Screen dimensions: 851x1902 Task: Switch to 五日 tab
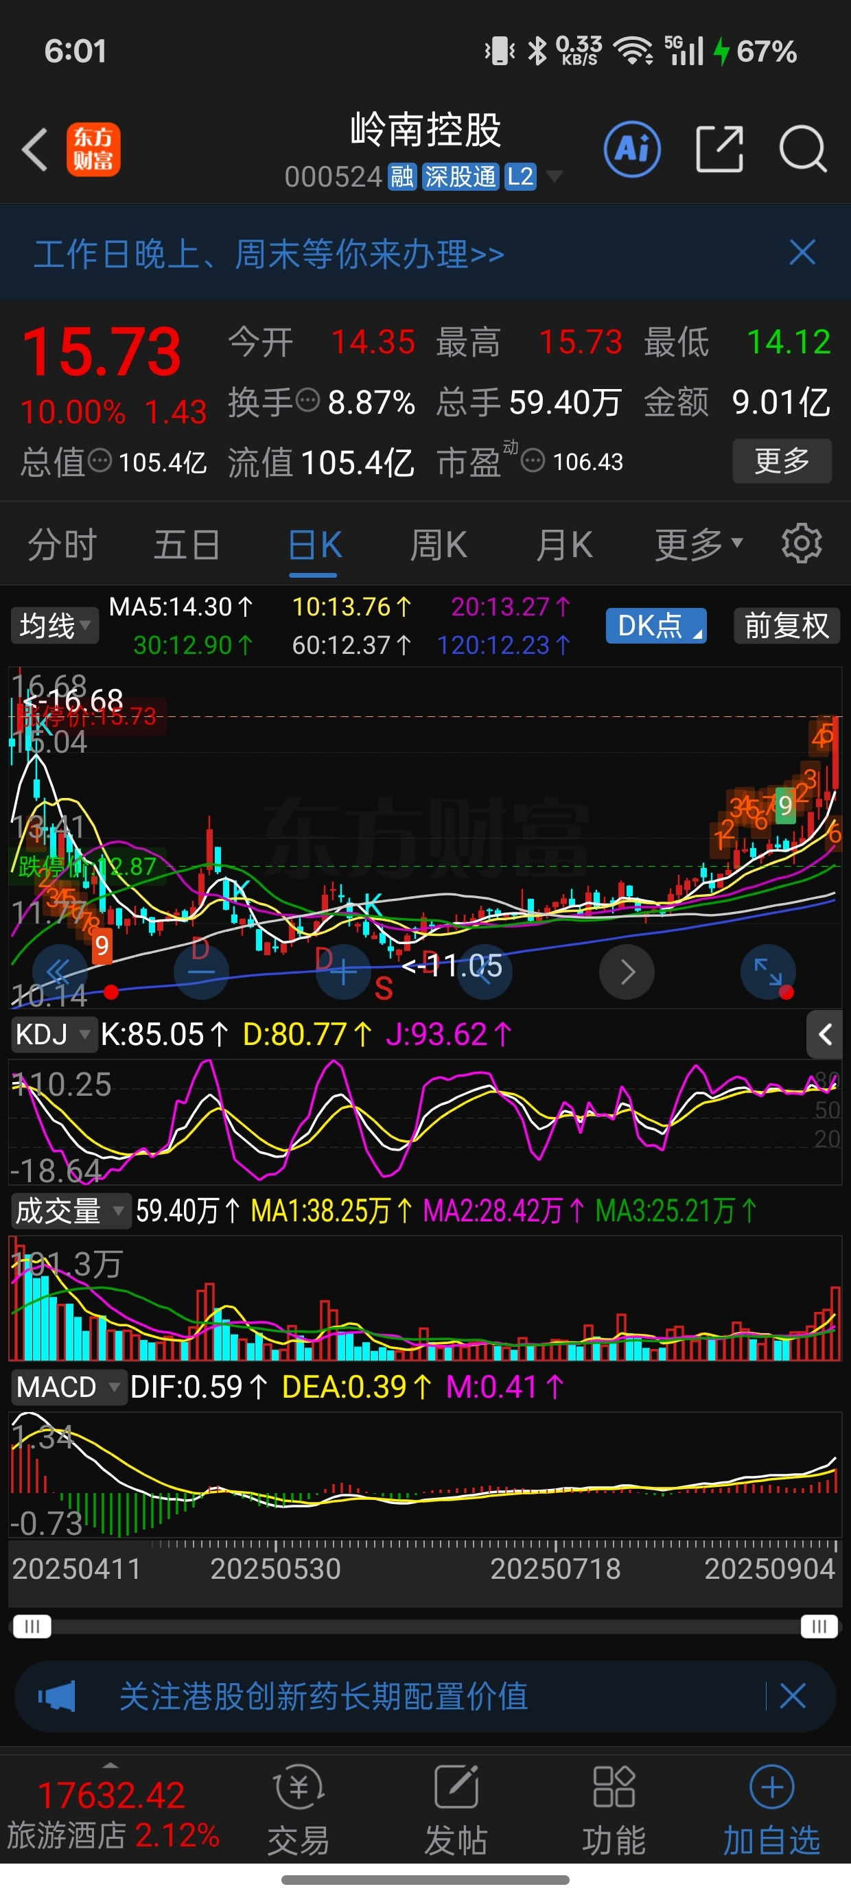coord(187,545)
